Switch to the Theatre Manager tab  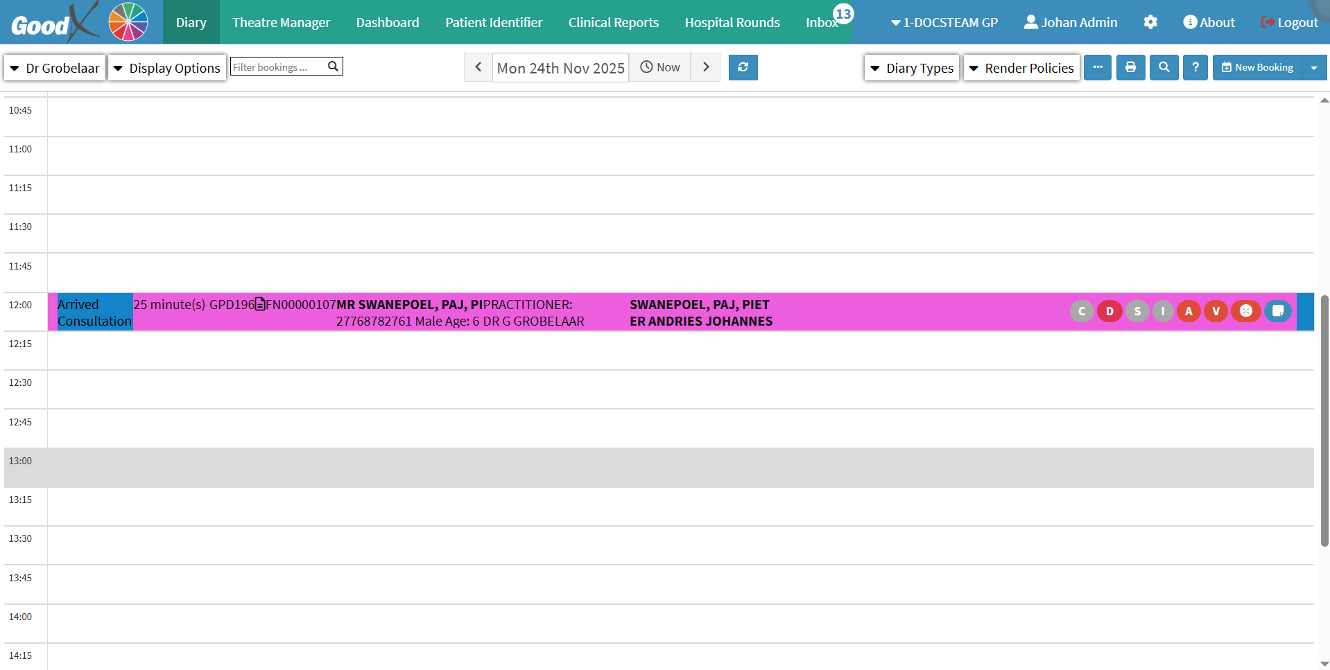coord(281,22)
